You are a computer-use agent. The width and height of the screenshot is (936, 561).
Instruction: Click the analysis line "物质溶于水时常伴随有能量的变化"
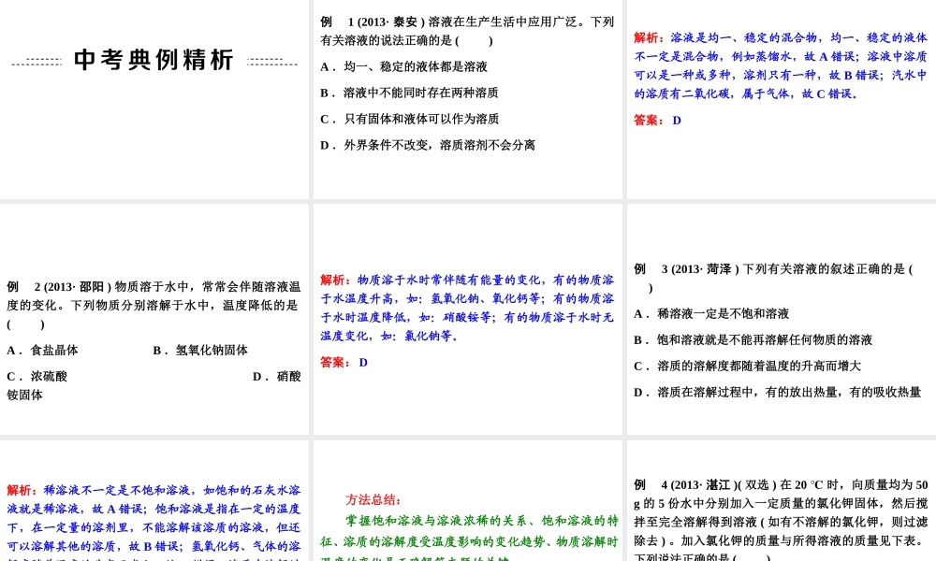pyautogui.click(x=449, y=280)
